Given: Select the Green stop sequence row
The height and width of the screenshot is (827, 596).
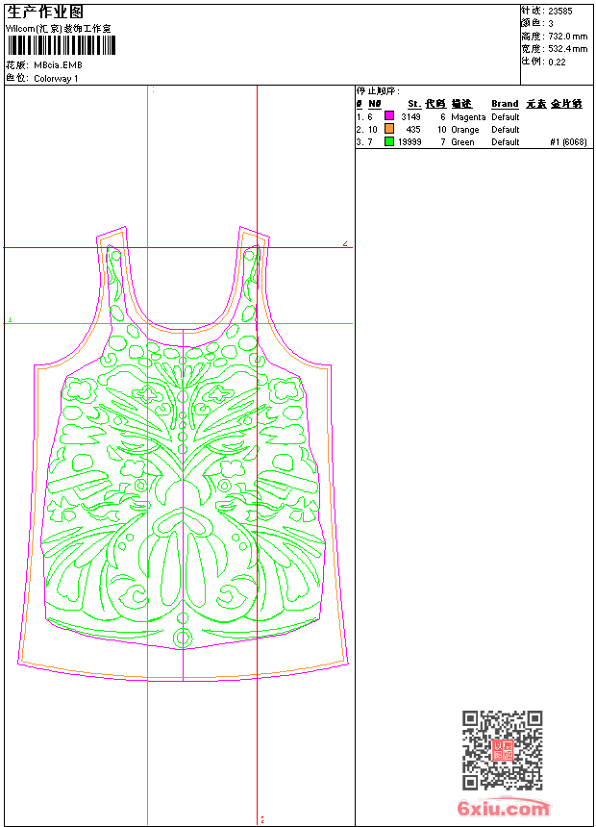Looking at the screenshot, I should (472, 142).
